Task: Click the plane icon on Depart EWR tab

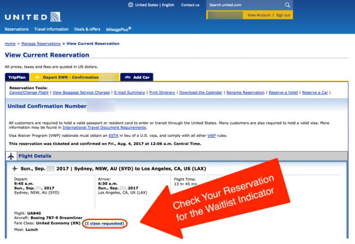Action: 37,77
